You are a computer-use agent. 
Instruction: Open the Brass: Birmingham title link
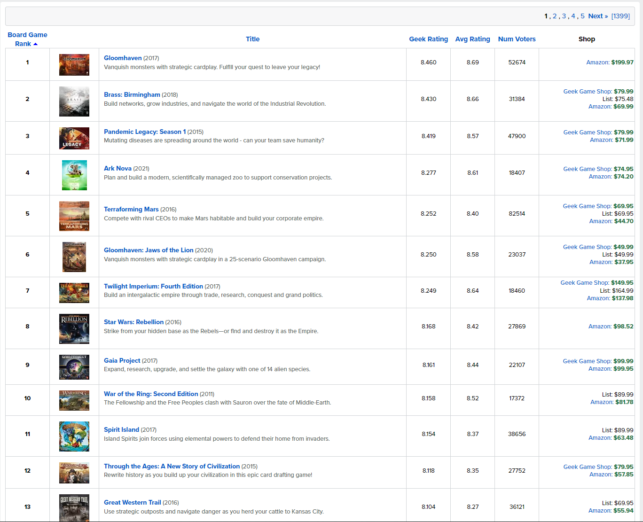click(132, 94)
